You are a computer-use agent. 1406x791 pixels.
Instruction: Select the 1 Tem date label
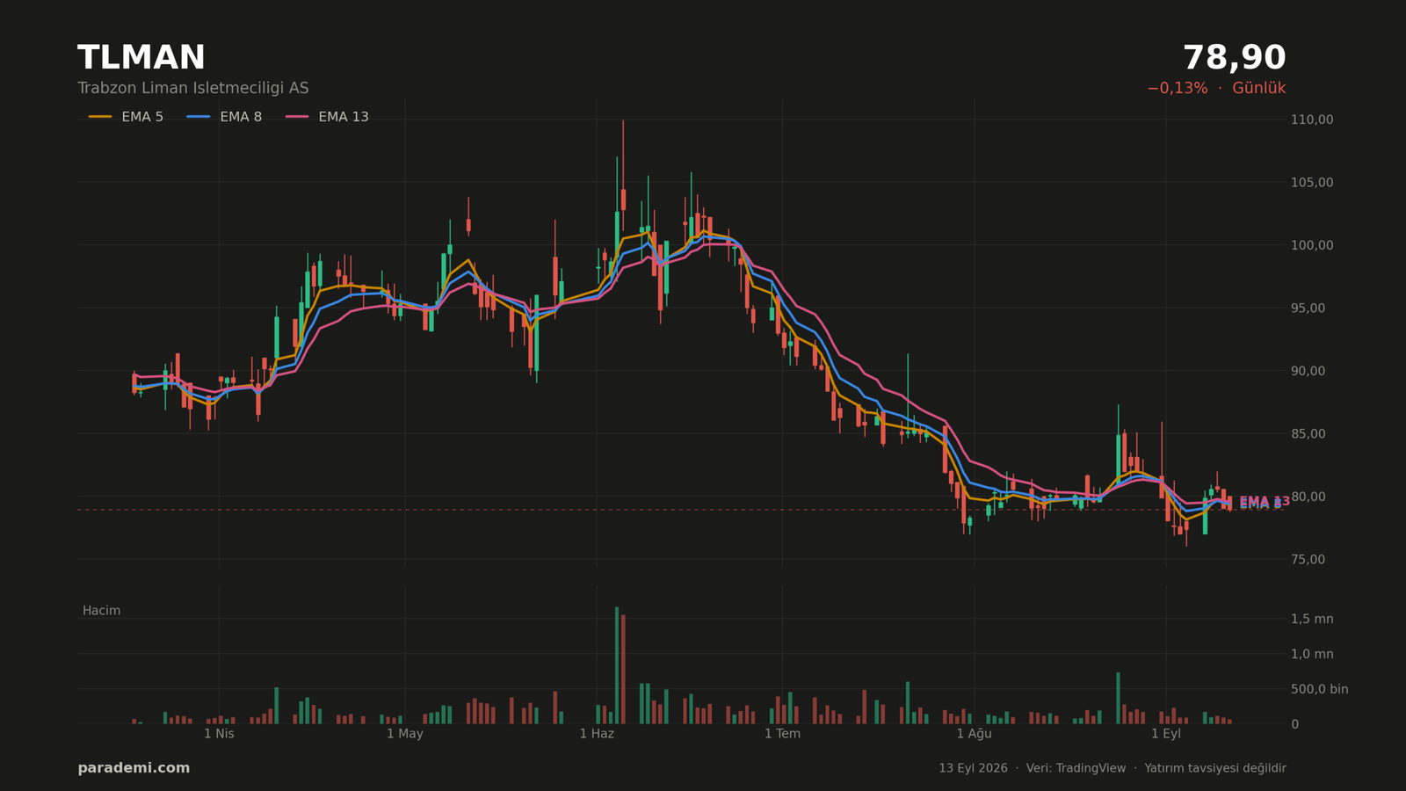click(782, 734)
